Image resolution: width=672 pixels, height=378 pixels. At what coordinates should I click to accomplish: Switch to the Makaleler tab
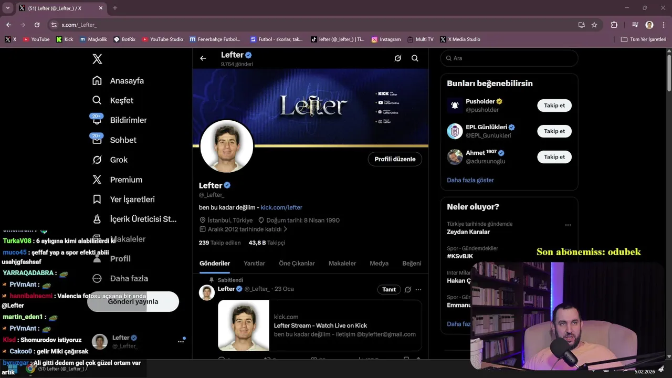[x=342, y=264]
